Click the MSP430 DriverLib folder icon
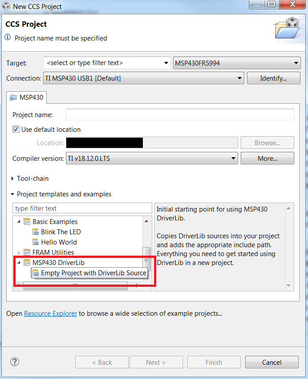The image size is (308, 379). (27, 263)
